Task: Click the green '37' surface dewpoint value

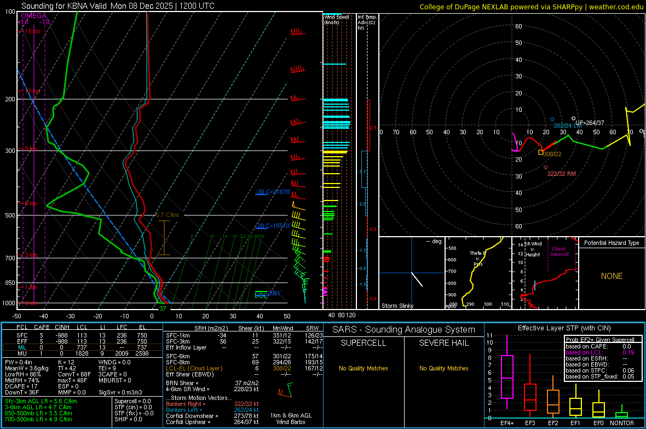Action: (x=163, y=308)
